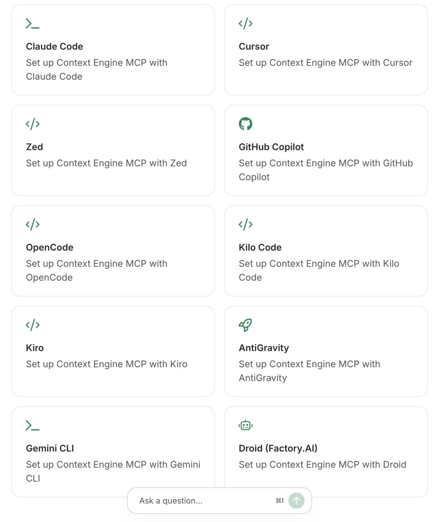Open the GitHub Copilot setup title
The height and width of the screenshot is (522, 438).
tap(271, 147)
